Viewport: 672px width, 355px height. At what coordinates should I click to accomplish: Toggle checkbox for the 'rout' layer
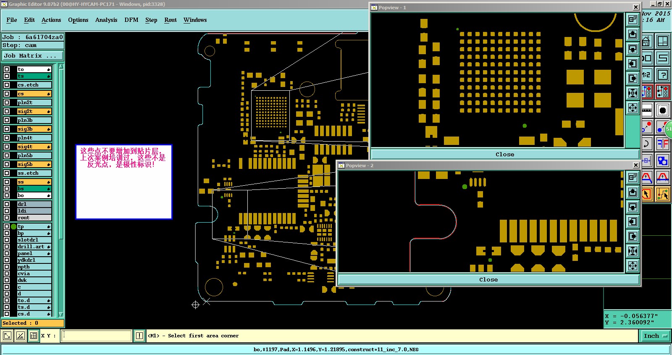tap(7, 218)
